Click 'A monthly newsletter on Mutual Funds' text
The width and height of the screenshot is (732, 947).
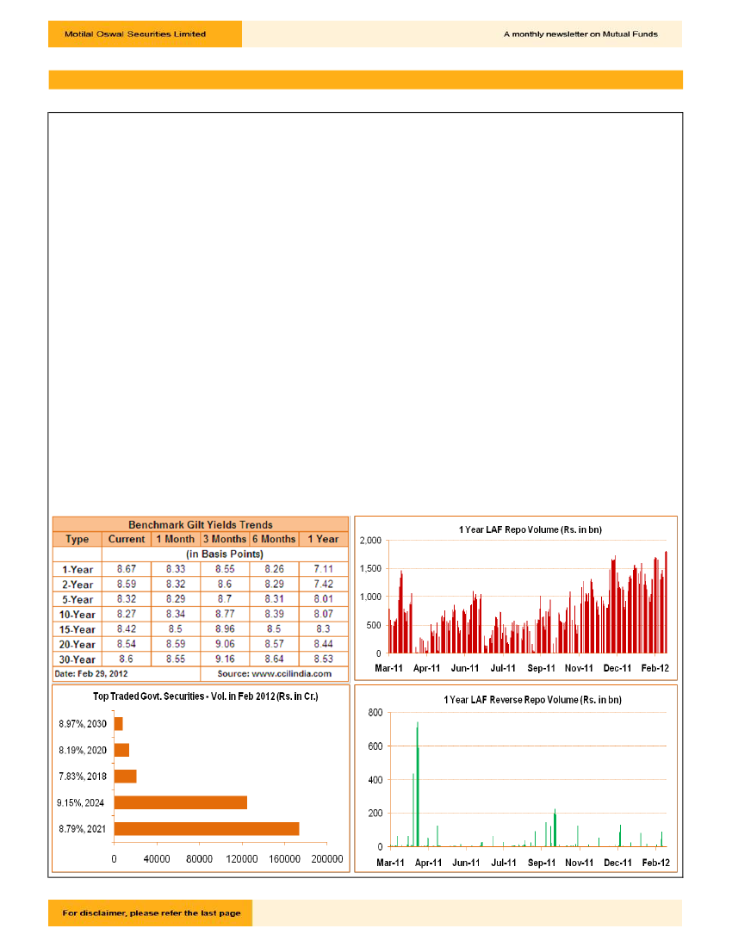580,34
